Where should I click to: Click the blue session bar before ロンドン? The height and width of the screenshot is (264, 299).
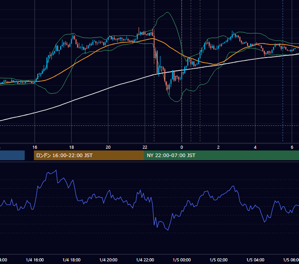click(12, 155)
